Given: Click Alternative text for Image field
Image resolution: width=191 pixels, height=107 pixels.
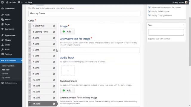Looking at the screenshot, I should [100, 50].
